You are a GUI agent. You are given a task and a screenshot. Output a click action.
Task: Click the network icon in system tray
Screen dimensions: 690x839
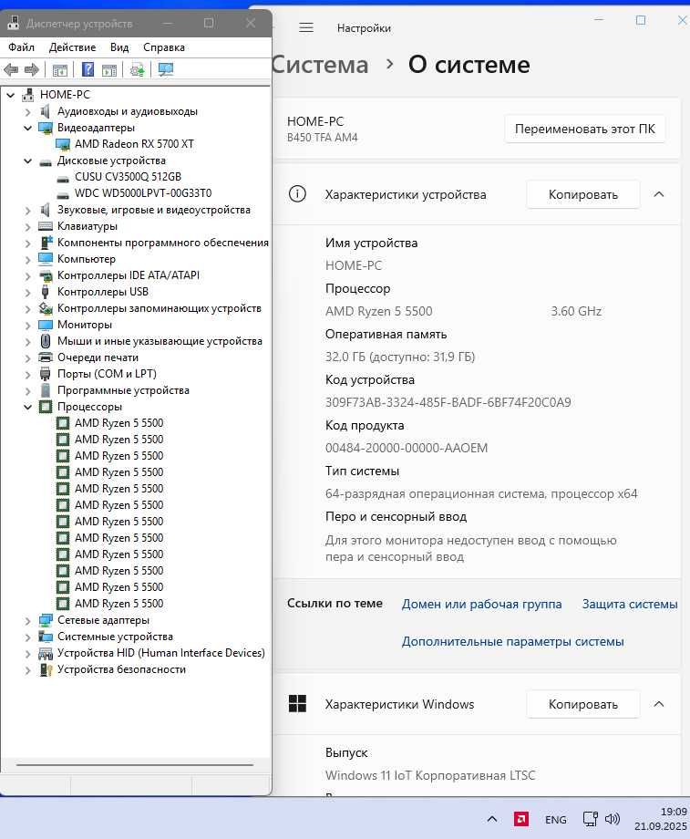(591, 819)
